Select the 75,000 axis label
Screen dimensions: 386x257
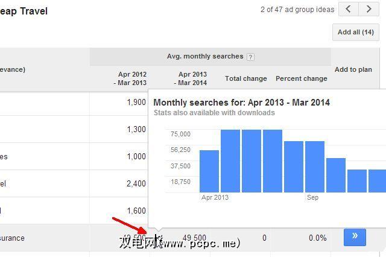coord(180,134)
